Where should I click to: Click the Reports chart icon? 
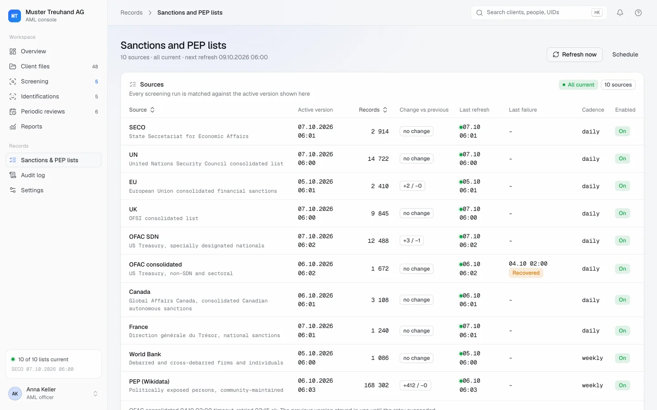(x=13, y=127)
